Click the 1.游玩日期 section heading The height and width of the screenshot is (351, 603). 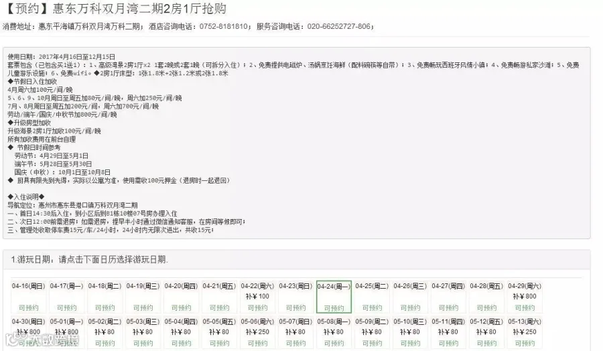point(90,259)
